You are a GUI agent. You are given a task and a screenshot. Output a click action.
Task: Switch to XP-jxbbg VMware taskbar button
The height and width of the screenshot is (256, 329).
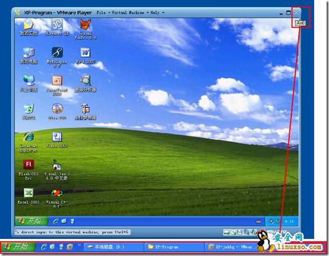point(231,247)
